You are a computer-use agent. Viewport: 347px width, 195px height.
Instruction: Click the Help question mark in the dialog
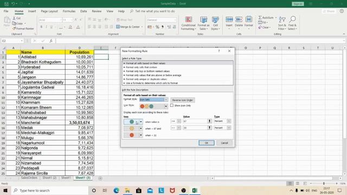(x=219, y=51)
